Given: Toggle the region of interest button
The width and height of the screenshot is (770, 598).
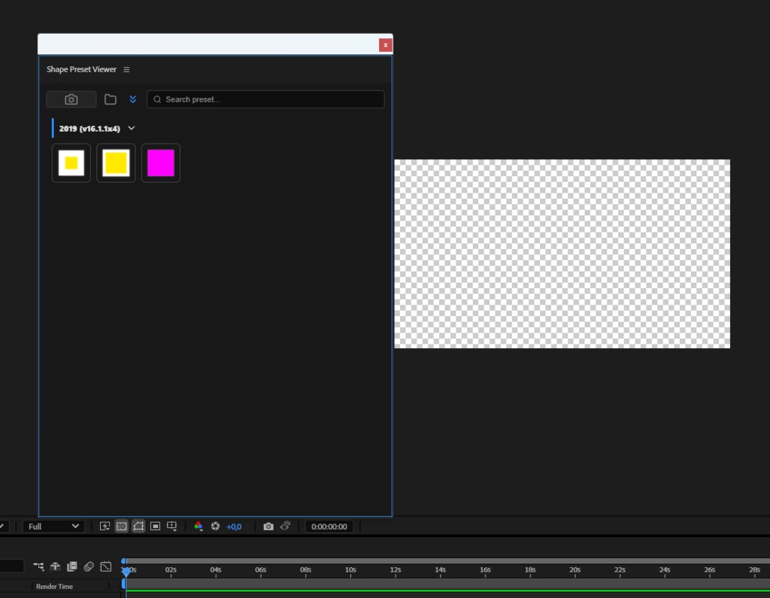Looking at the screenshot, I should pyautogui.click(x=155, y=527).
